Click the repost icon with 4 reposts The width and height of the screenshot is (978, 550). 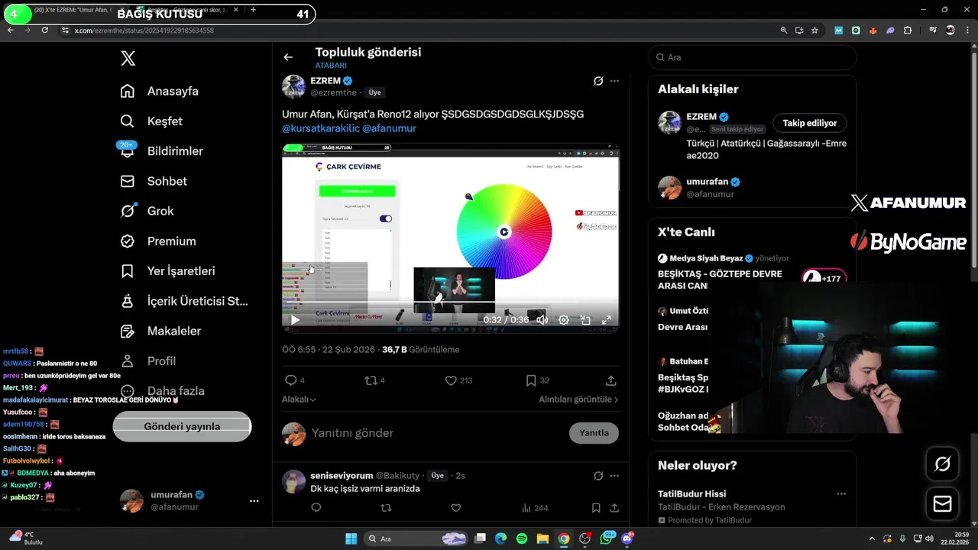point(371,380)
